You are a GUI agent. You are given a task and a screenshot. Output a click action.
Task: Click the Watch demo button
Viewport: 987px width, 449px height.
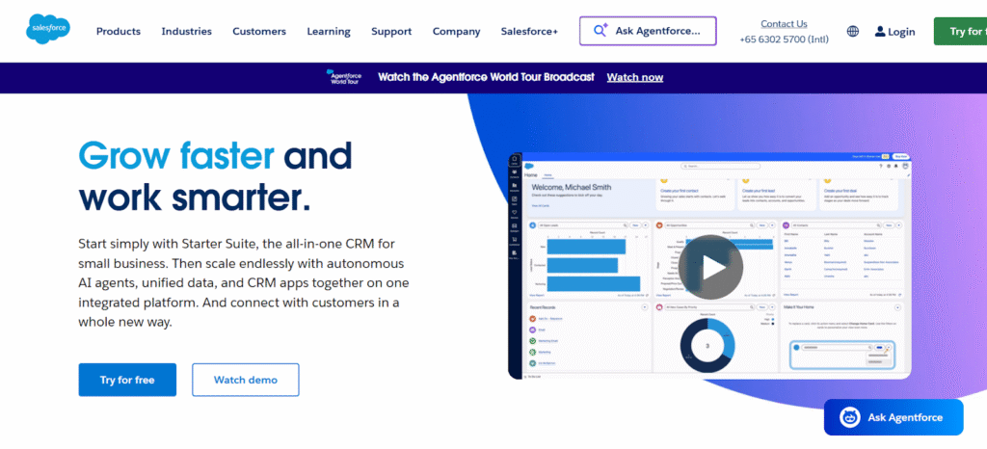point(245,380)
